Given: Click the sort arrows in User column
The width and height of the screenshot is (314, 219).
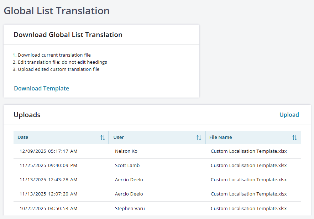Looking at the screenshot, I should click(199, 137).
